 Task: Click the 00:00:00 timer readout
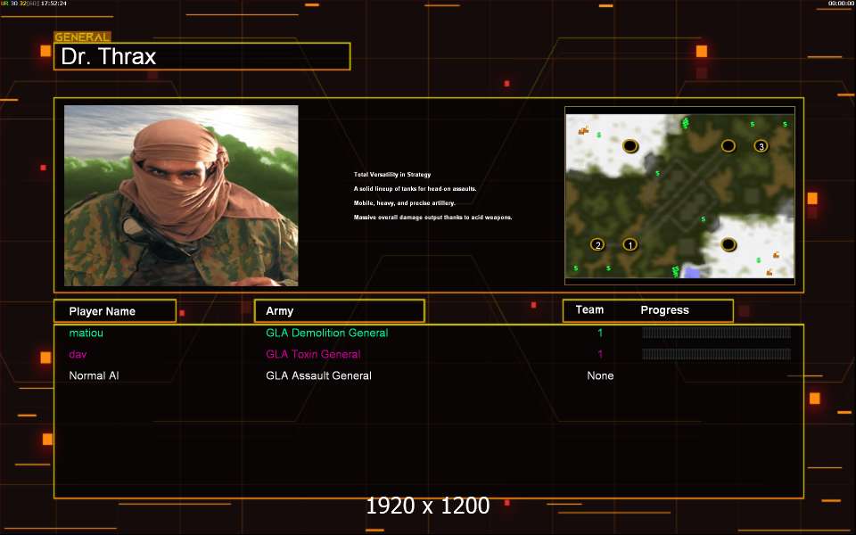841,4
